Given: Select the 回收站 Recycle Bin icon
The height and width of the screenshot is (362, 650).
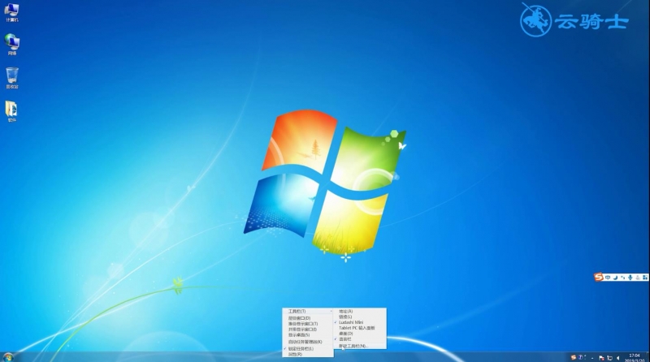Looking at the screenshot, I should (11, 78).
